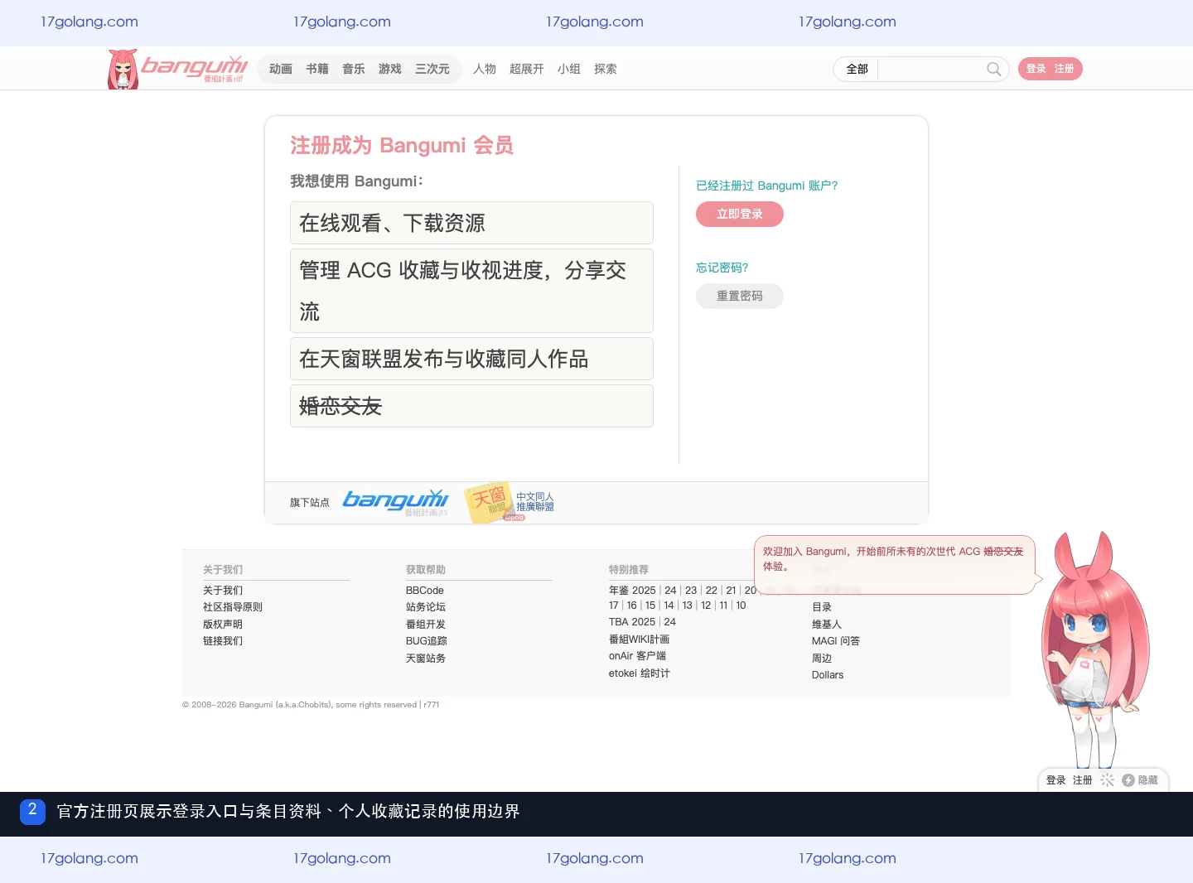Open 年鉴 year 23 link
This screenshot has width=1193, height=883.
691,591
